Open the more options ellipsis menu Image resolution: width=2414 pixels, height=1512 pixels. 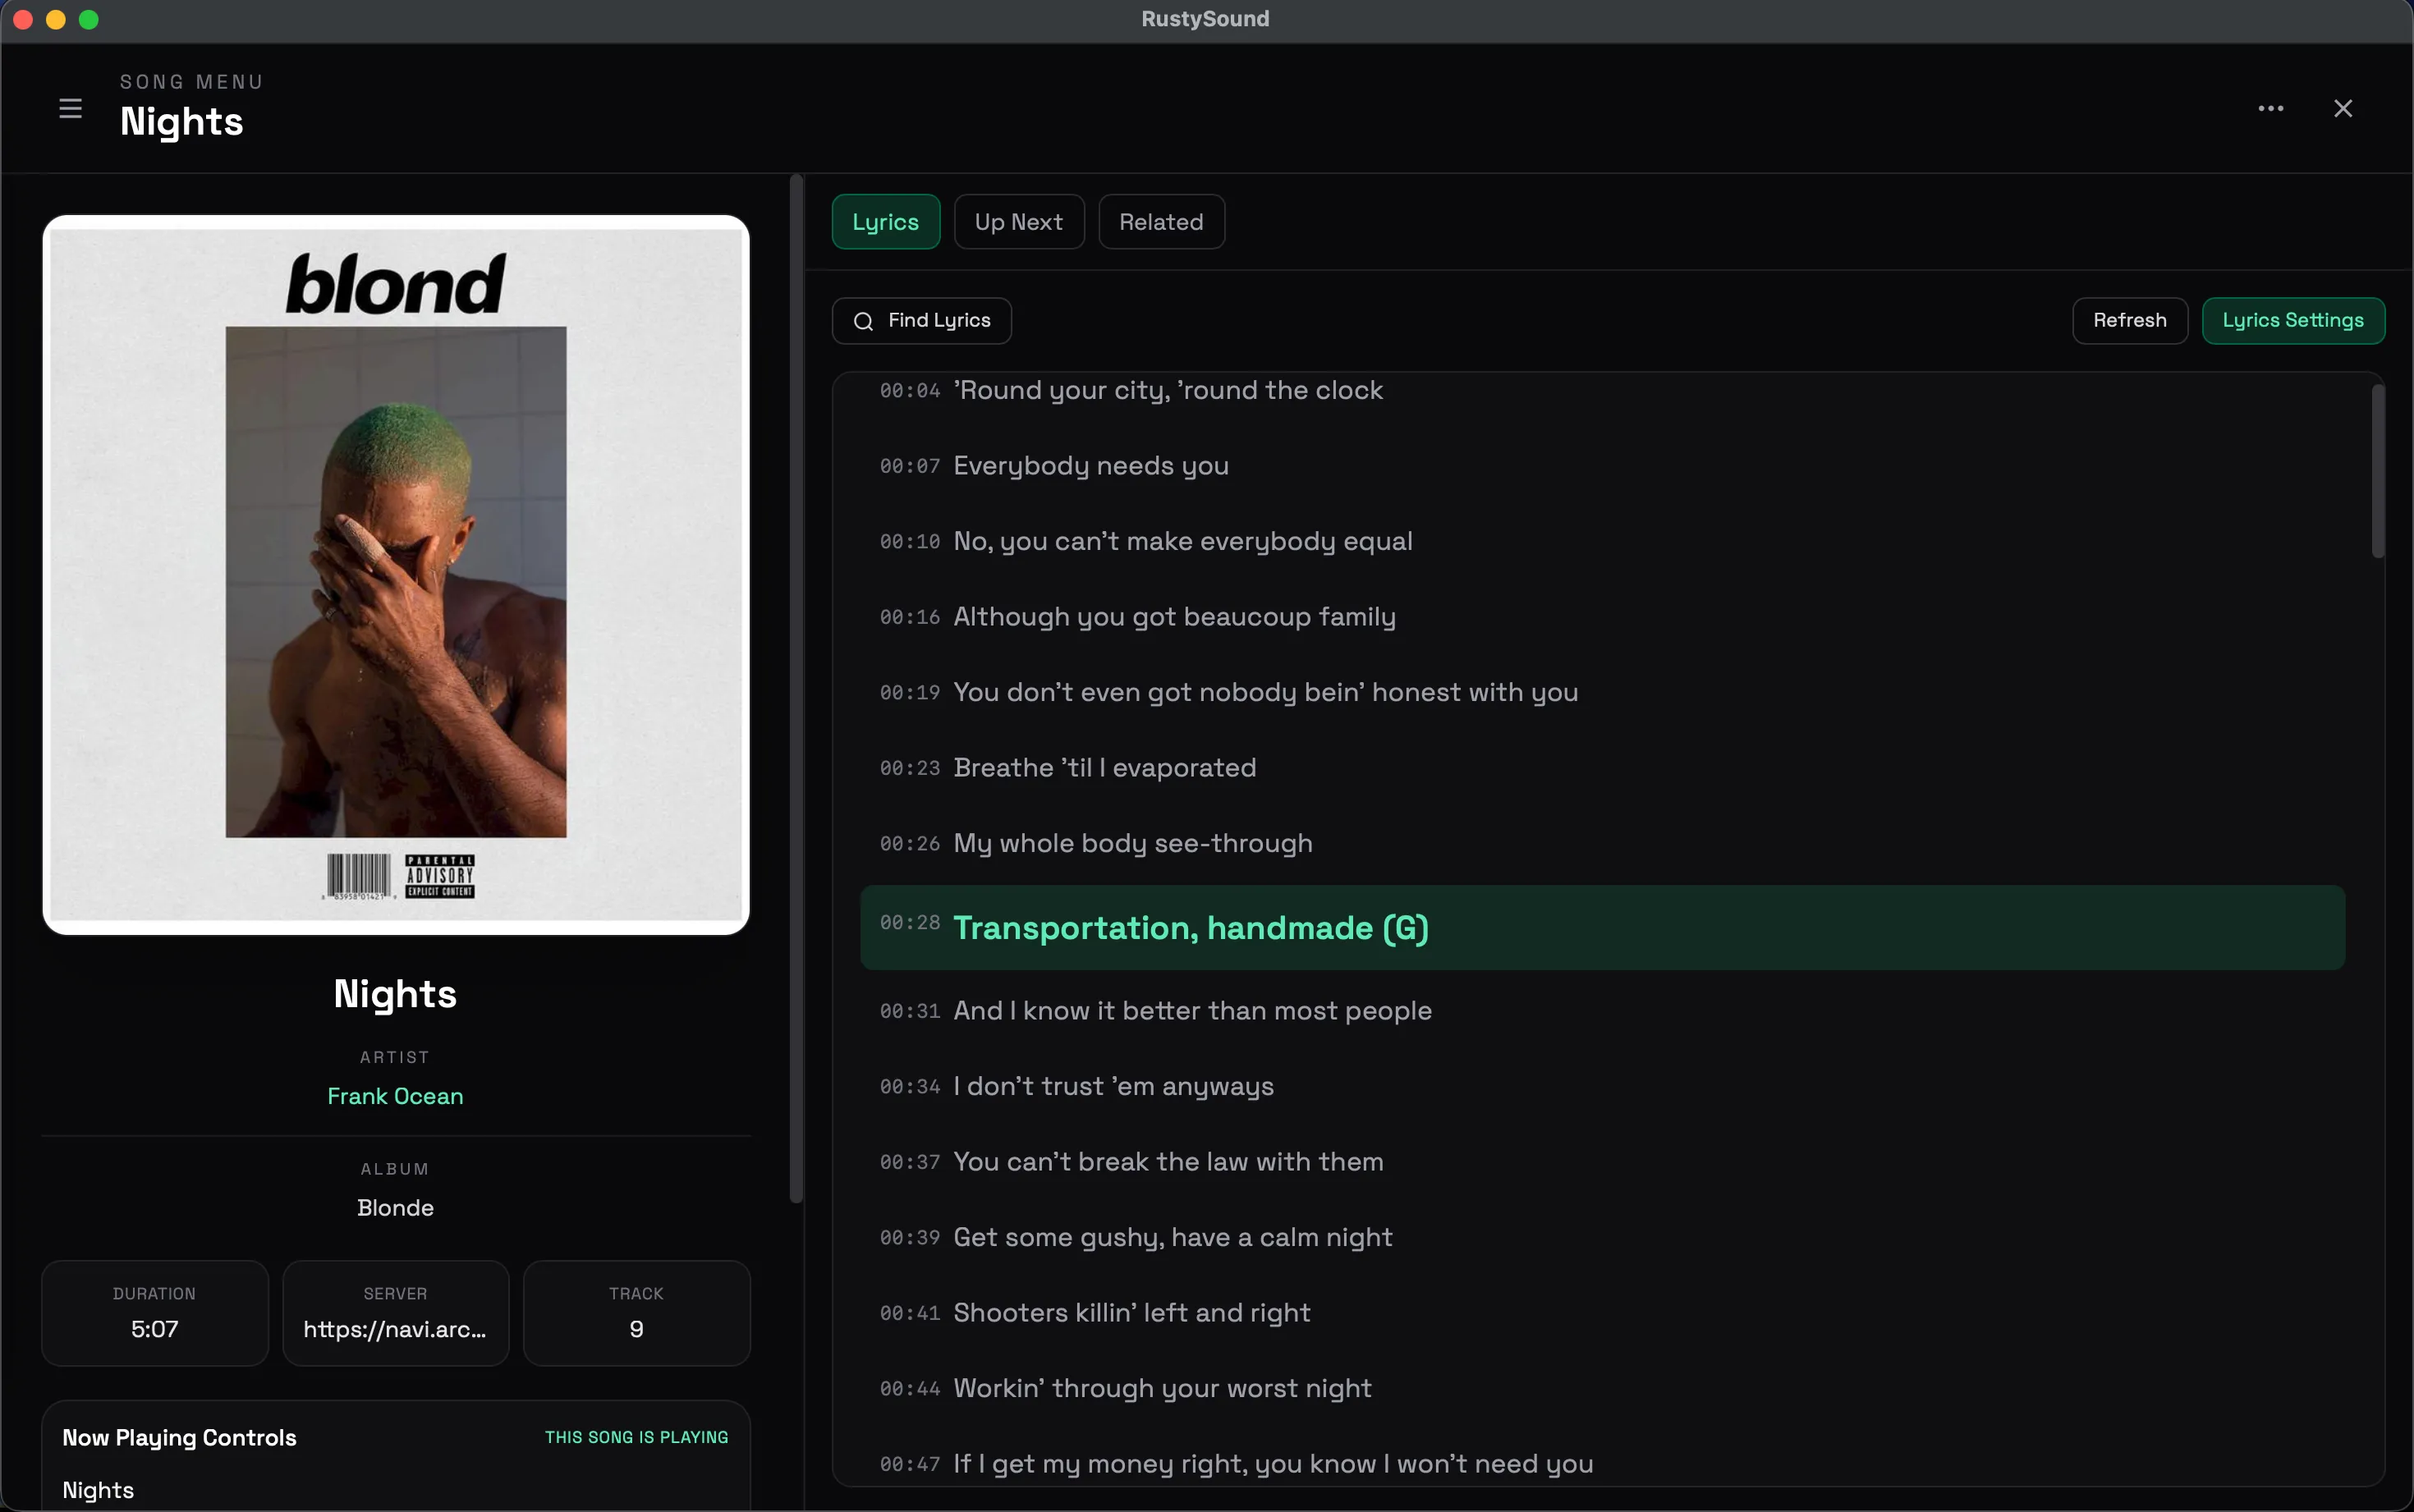tap(2270, 108)
